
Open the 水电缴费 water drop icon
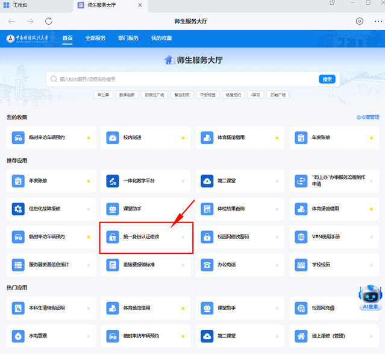click(x=17, y=336)
